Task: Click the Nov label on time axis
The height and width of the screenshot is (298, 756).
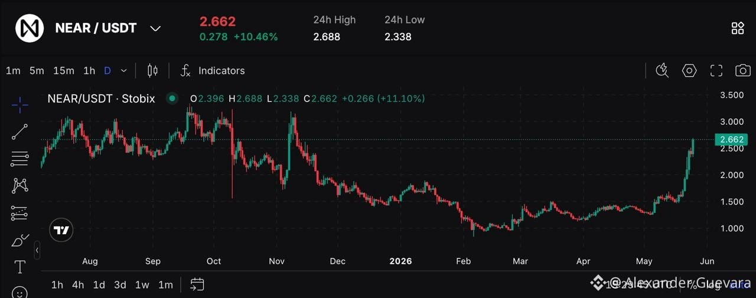Action: [x=277, y=261]
